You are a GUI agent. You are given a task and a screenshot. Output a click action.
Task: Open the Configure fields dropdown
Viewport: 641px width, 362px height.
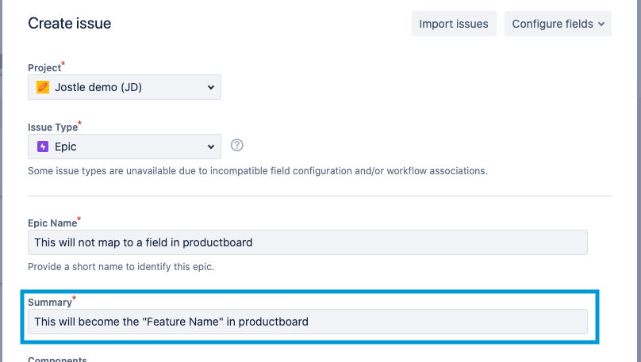click(558, 24)
